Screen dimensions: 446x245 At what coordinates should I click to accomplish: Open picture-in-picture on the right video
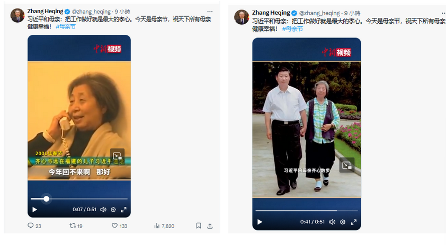point(347,165)
